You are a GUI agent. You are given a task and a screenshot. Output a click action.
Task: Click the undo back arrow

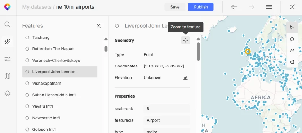click(234, 7)
